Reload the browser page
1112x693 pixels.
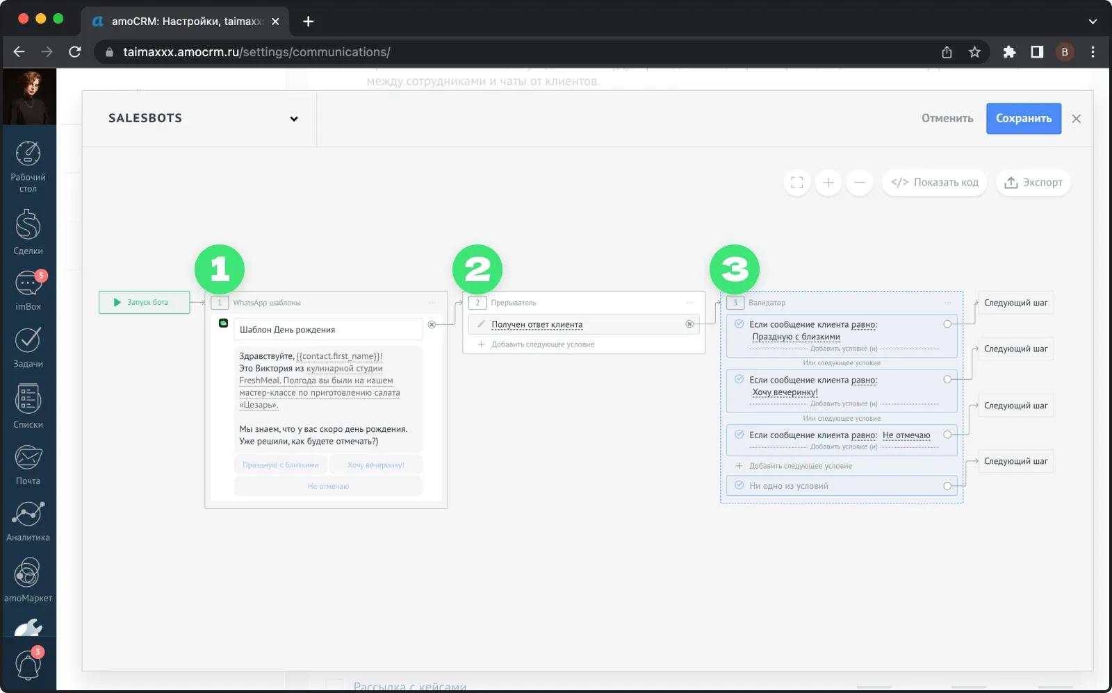point(75,52)
